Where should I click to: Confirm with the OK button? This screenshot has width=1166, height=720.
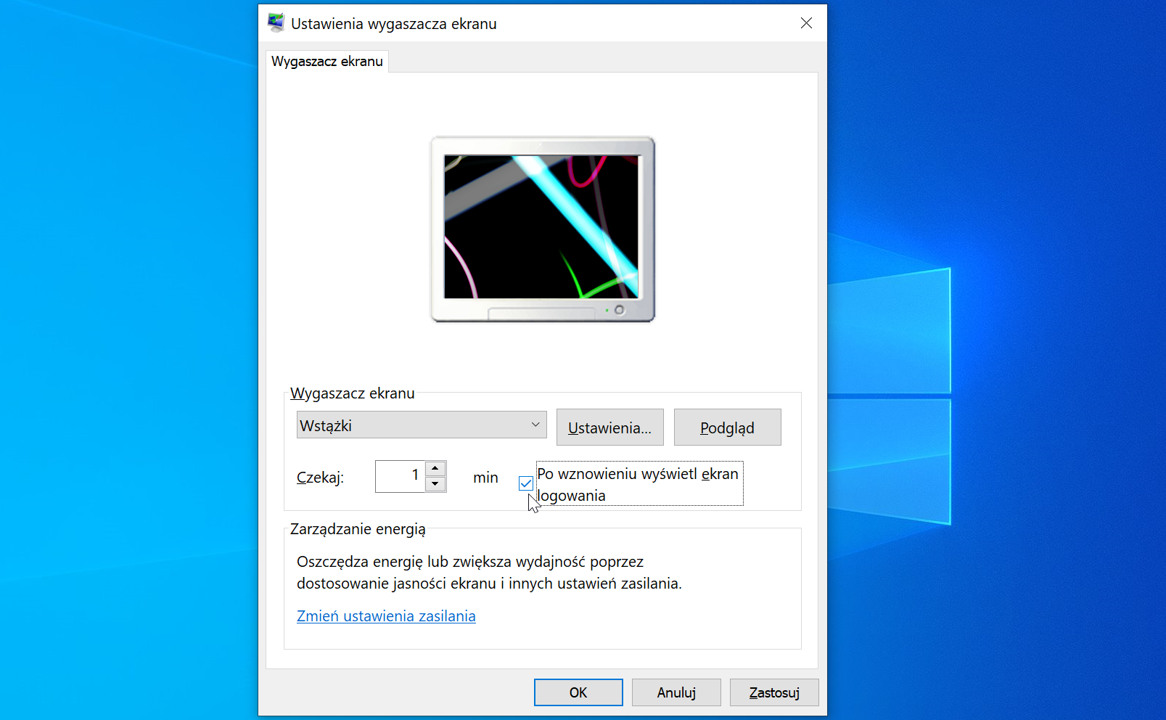point(578,692)
